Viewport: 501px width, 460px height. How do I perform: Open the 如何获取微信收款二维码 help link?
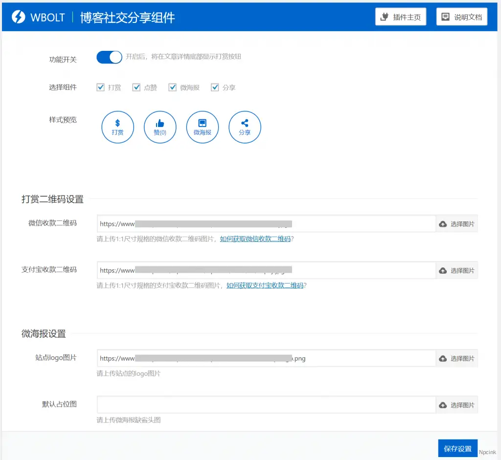click(256, 240)
